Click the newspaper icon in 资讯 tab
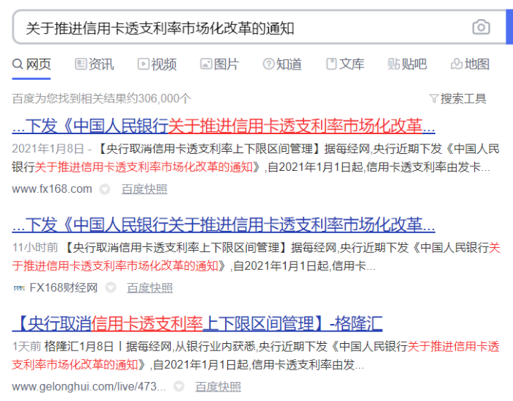The height and width of the screenshot is (401, 513). coord(81,64)
